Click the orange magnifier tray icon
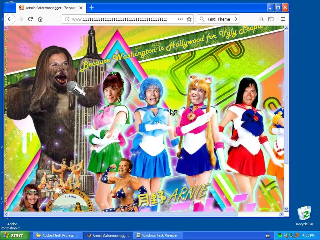 pyautogui.click(x=297, y=235)
